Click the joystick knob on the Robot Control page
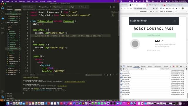Screen dimensions: 188x106 pos(135,44)
